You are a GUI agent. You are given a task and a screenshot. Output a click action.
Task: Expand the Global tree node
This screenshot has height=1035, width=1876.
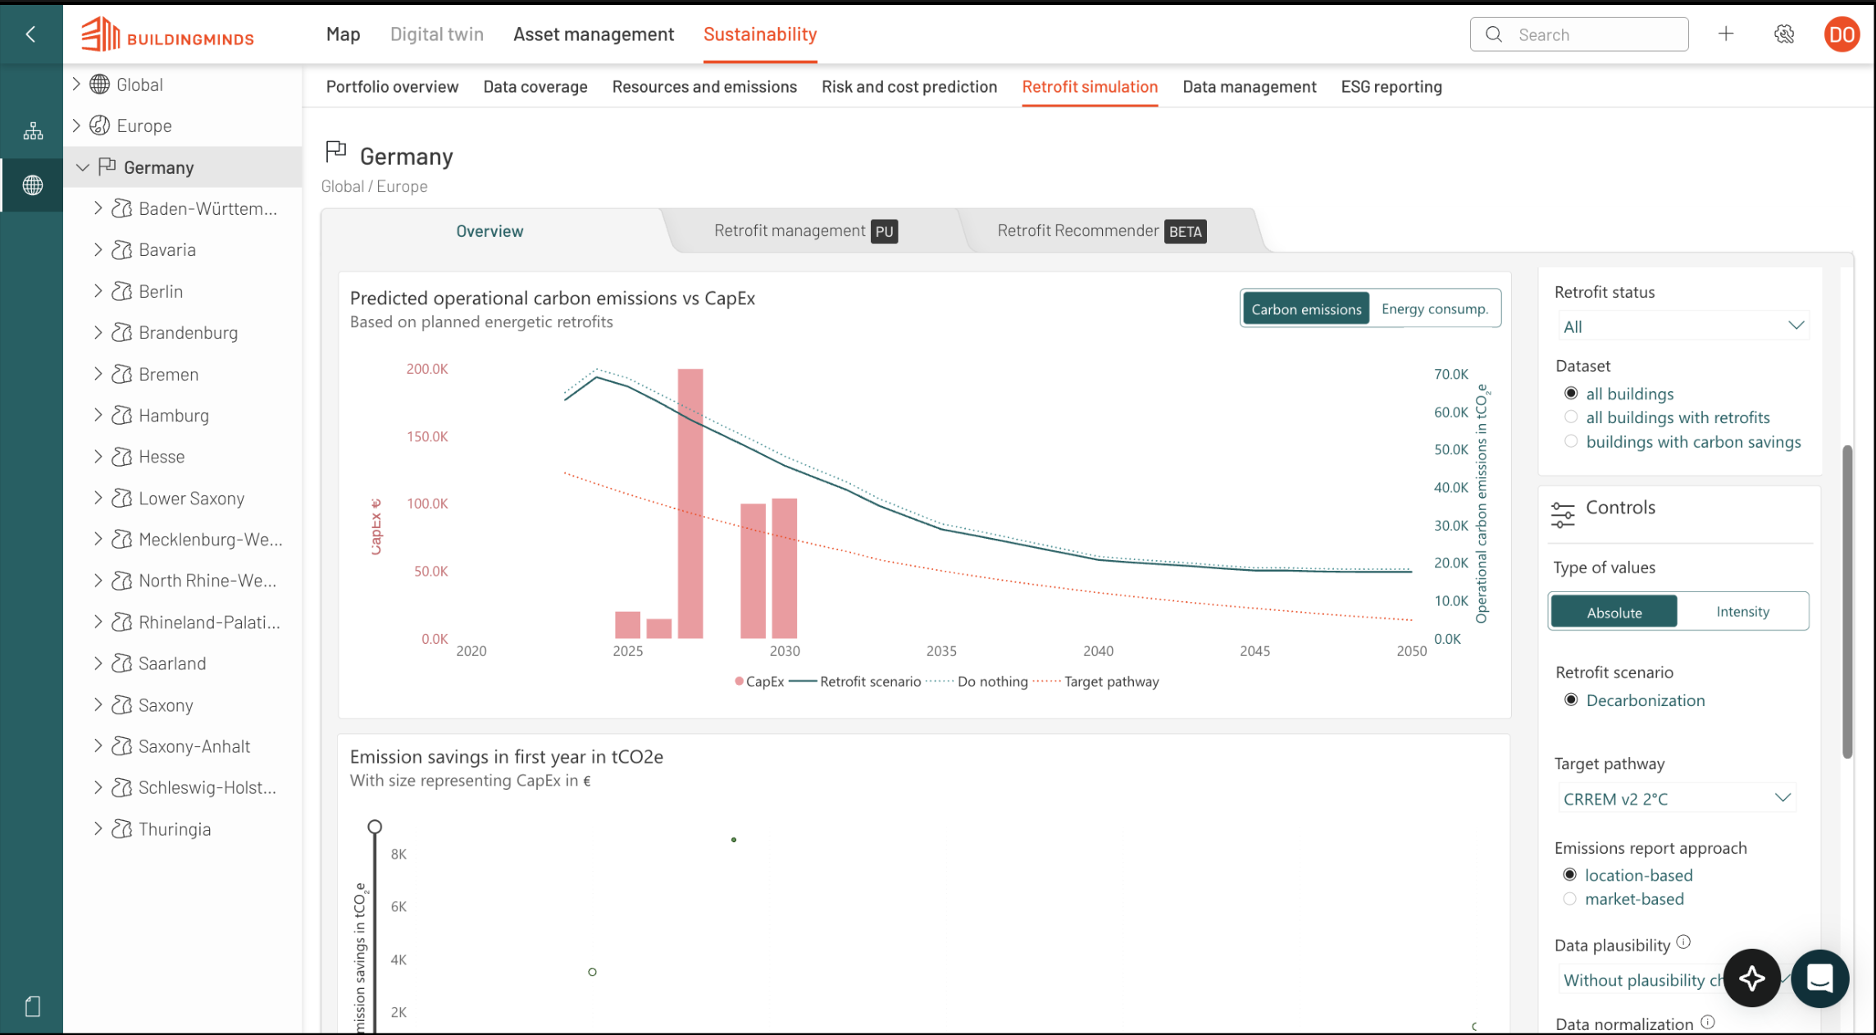[x=75, y=84]
